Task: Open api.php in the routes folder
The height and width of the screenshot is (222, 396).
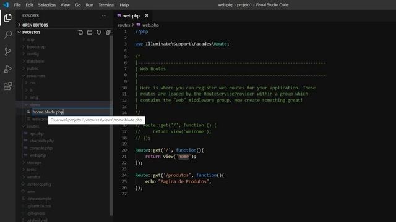Action: click(x=37, y=134)
